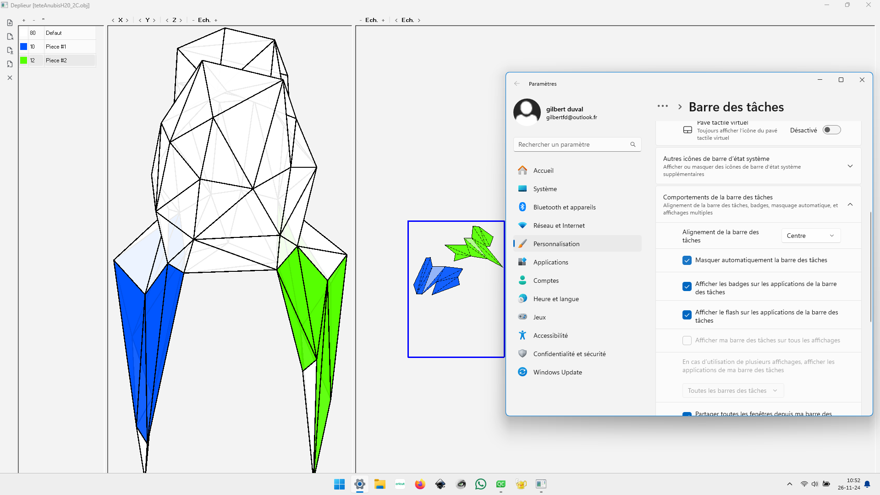880x495 pixels.
Task: Go to Windows Update settings page
Action: [557, 372]
